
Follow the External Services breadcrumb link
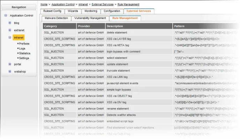pyautogui.click(x=103, y=5)
